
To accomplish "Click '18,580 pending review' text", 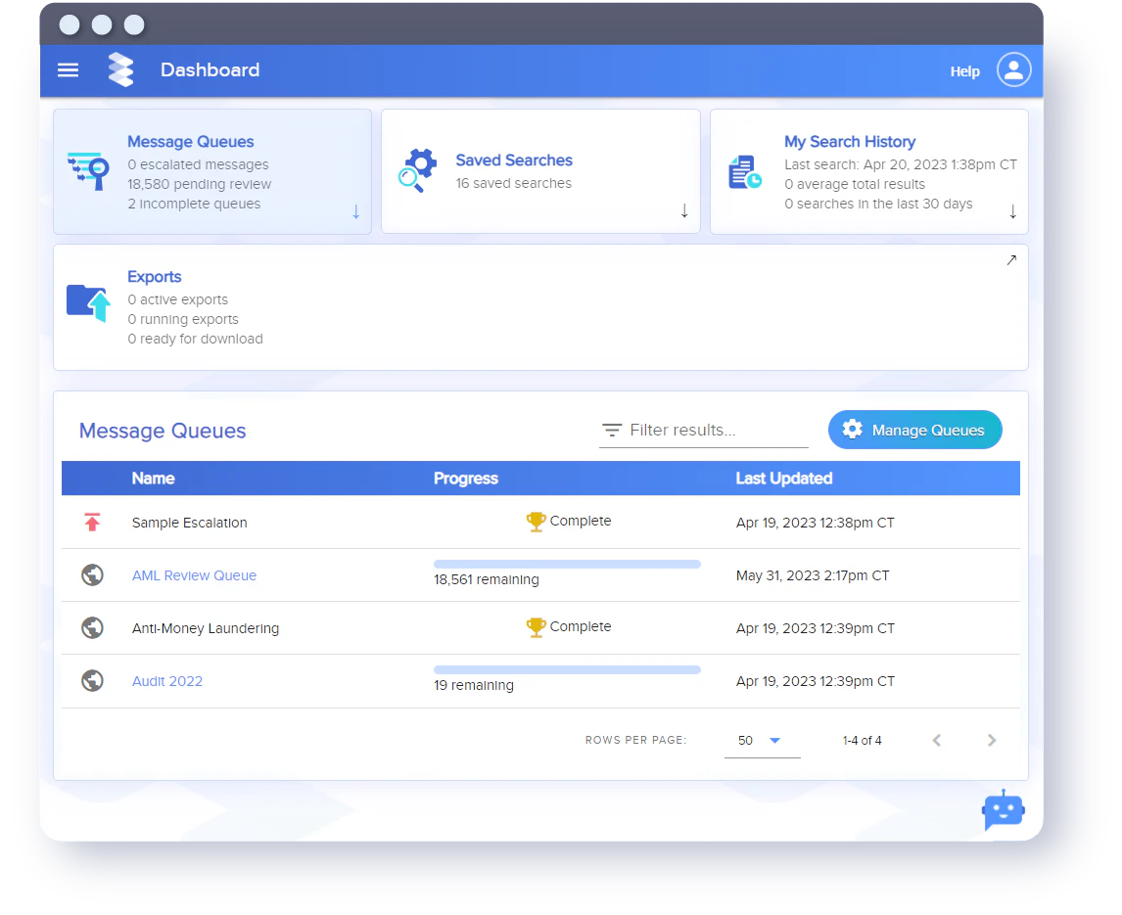I will tap(200, 184).
